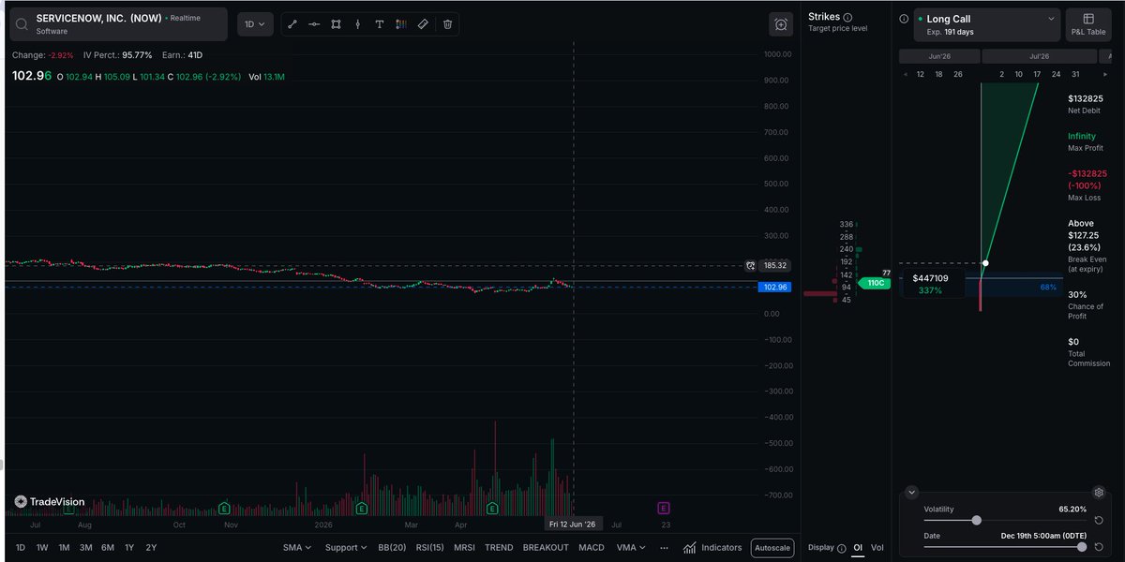The width and height of the screenshot is (1125, 562).
Task: Select the Jul'26 expiration month
Action: 1037,56
